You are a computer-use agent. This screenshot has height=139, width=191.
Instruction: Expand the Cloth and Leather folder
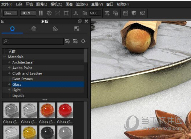pos(9,73)
